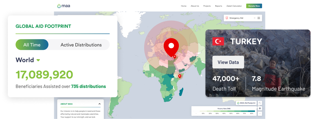Select the All Time toggle
The image size is (312, 119).
point(32,45)
